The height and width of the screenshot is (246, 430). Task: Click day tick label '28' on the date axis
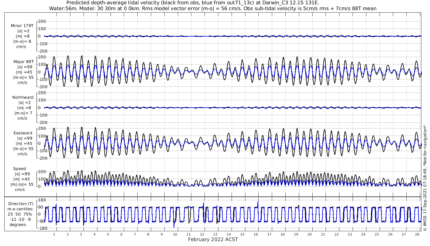pos(417,234)
